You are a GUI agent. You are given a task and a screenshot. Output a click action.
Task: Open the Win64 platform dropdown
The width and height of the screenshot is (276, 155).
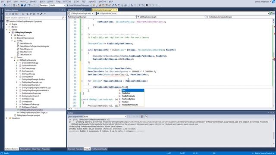[x=57, y=5]
